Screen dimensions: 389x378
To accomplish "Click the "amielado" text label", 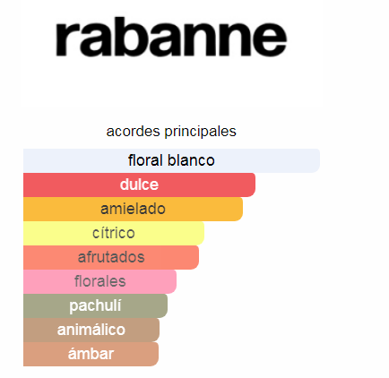I will click(x=133, y=209).
